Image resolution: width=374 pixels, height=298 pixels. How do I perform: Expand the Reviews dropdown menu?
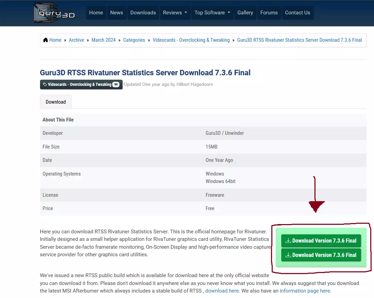(x=175, y=13)
